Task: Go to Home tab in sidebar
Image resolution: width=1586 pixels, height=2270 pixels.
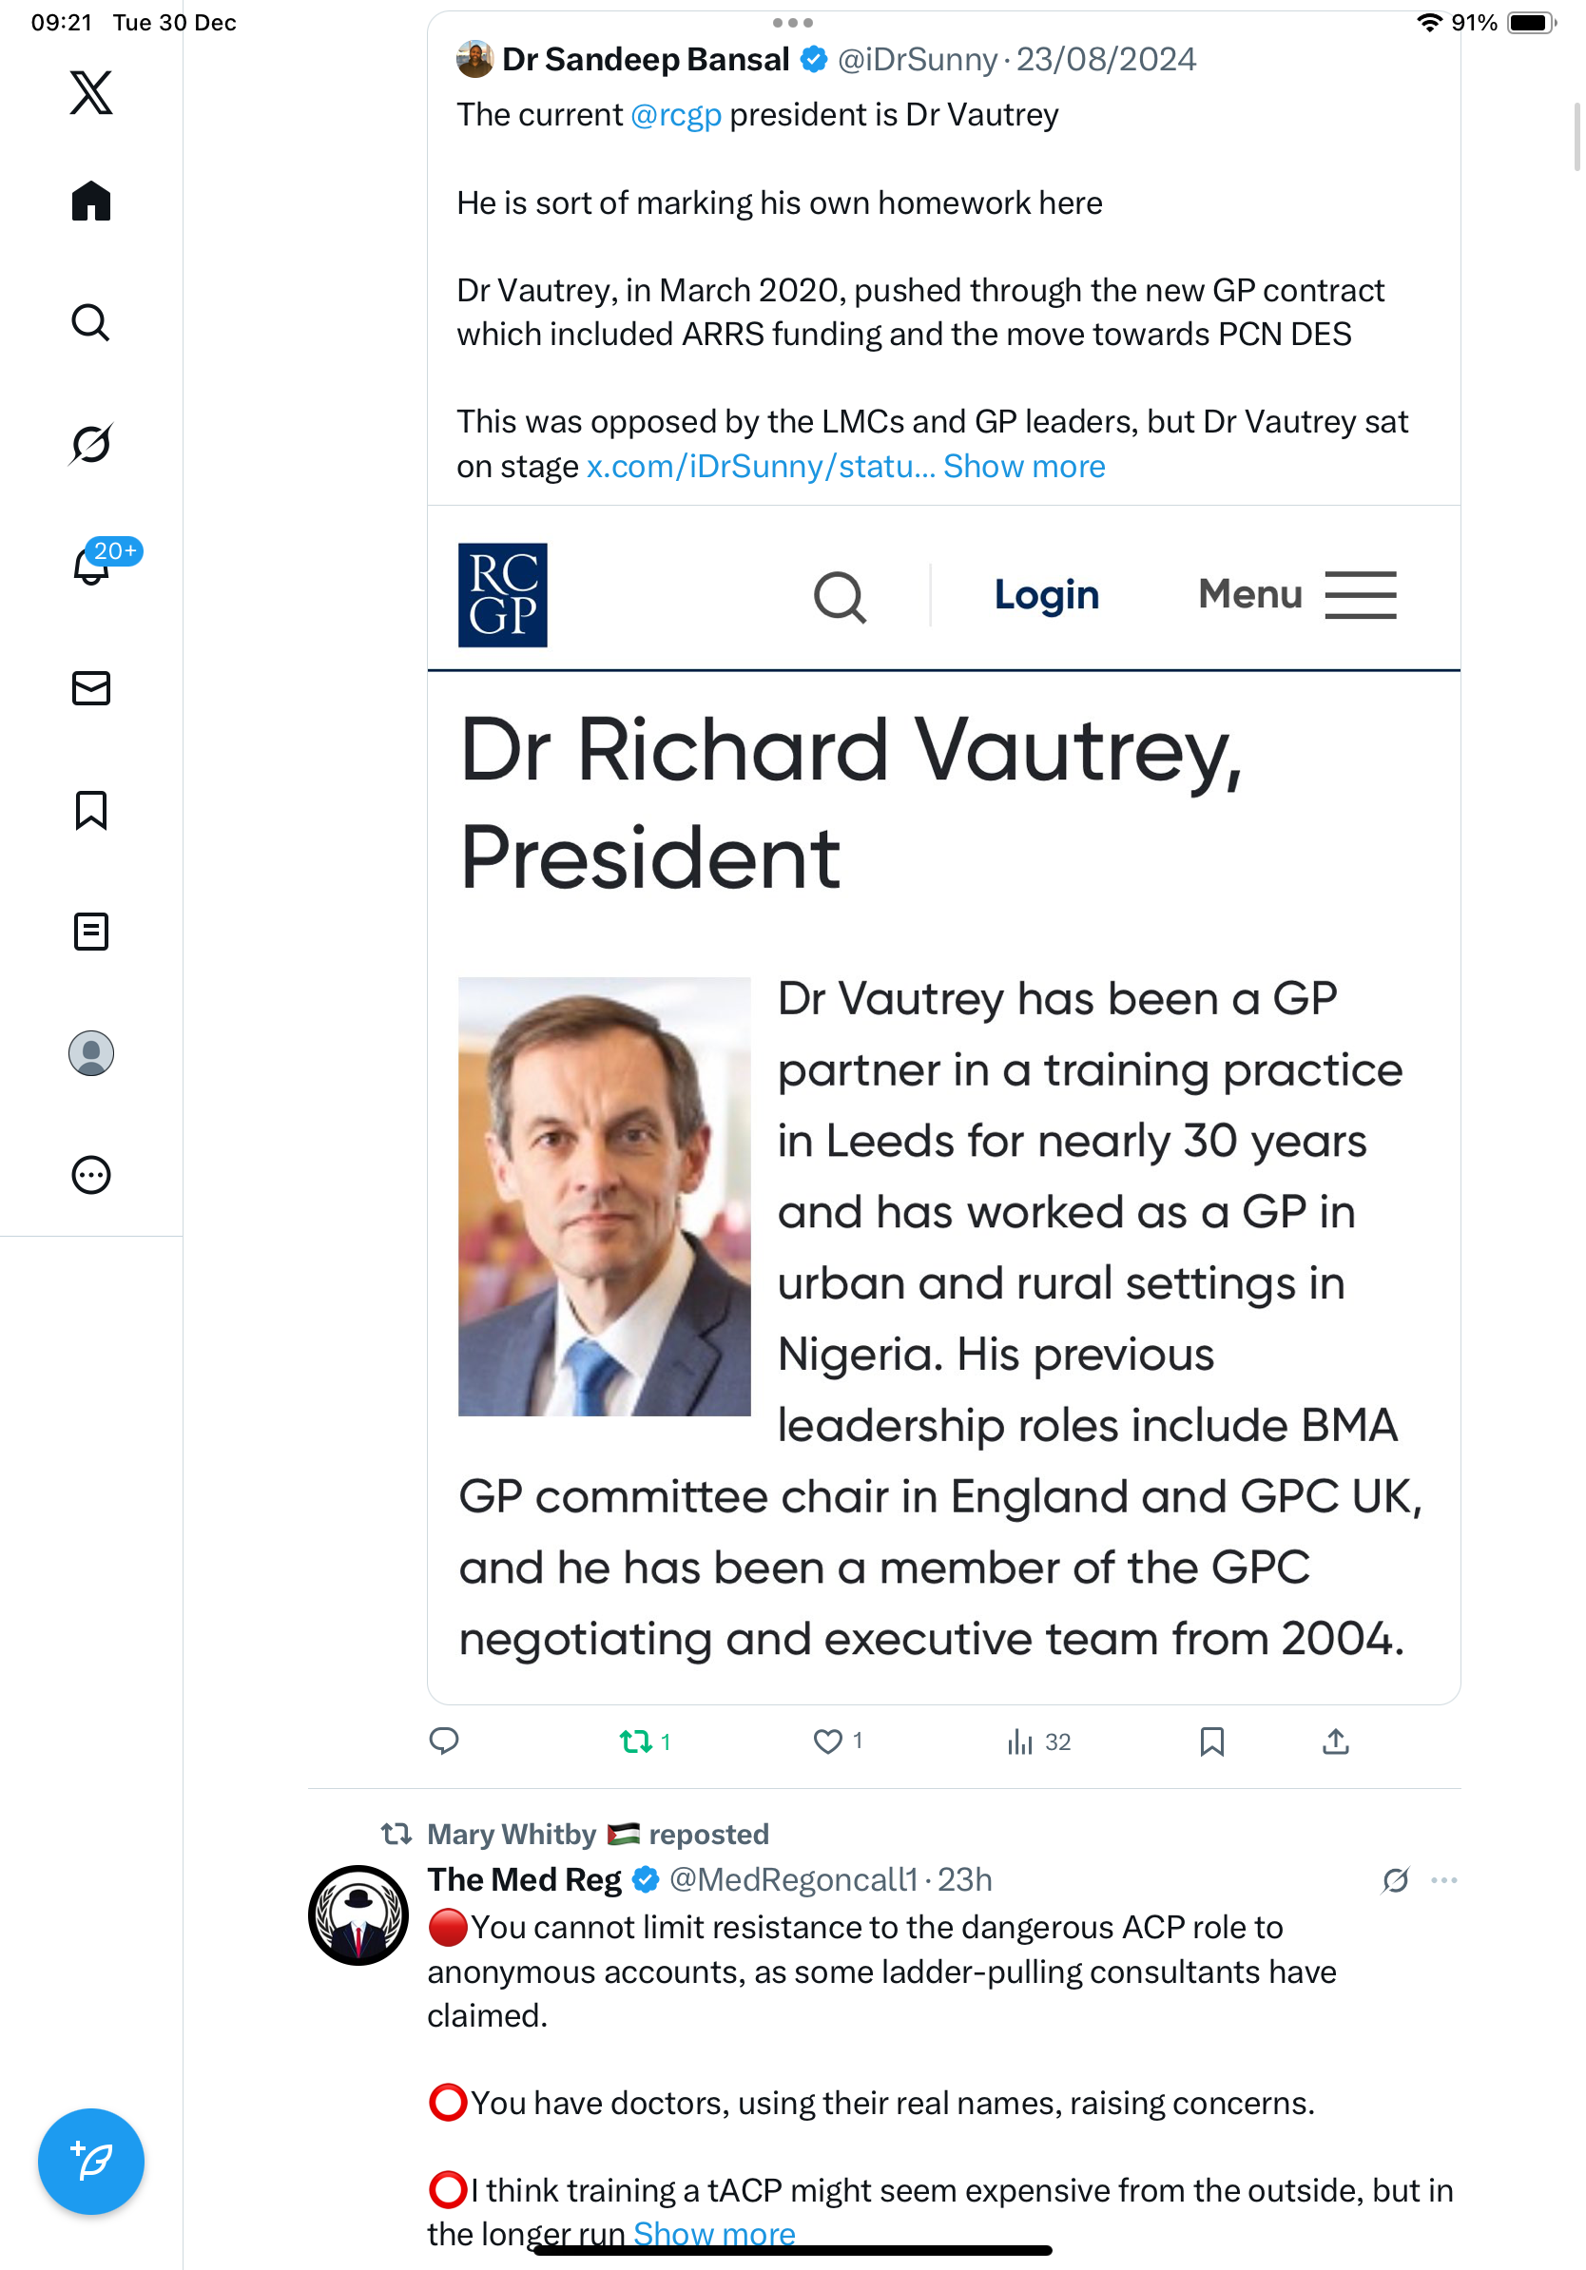Action: [x=91, y=202]
